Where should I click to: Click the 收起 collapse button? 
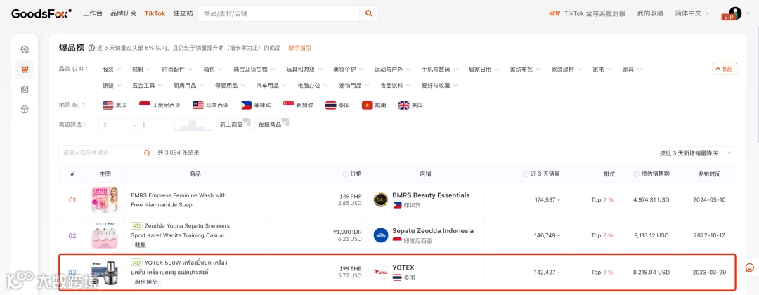point(725,69)
